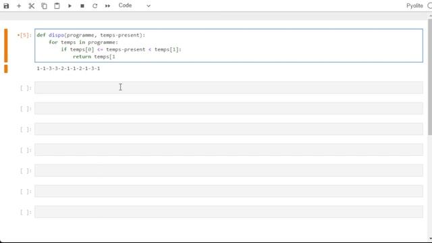This screenshot has width=432, height=243.
Task: Insert a new cell with the plus icon
Action: tap(19, 6)
